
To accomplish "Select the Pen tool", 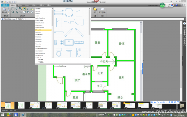I will coord(28,9).
